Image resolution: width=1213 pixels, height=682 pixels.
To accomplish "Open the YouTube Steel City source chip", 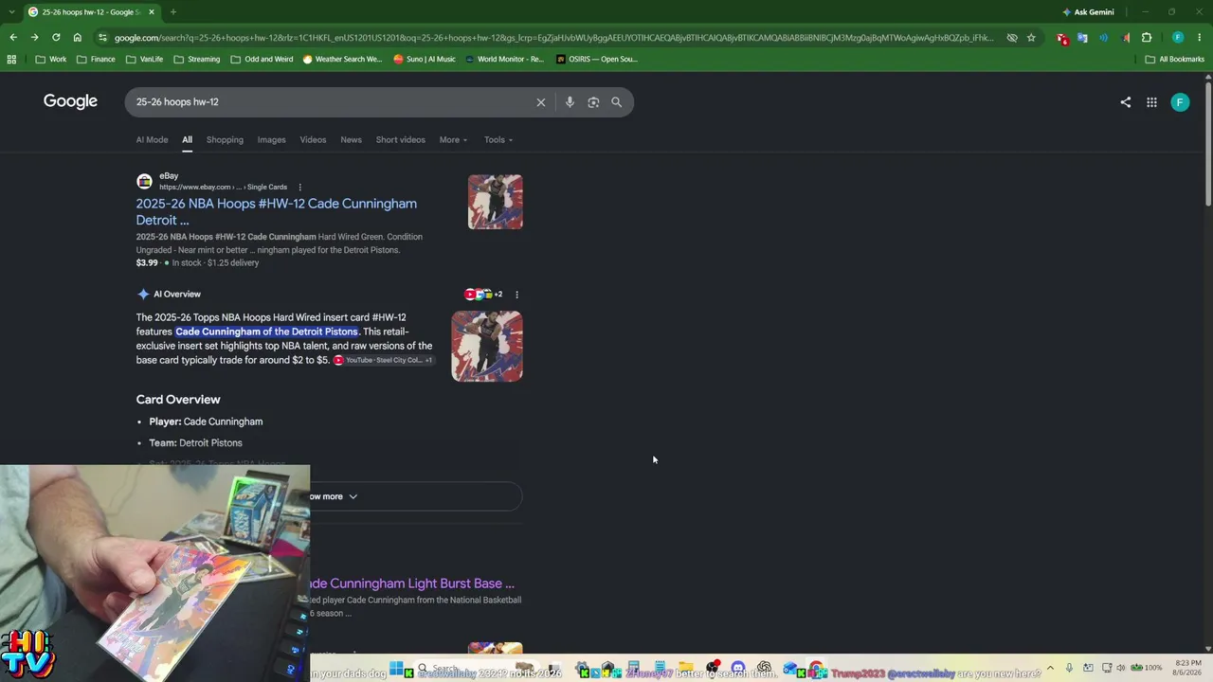I will [x=383, y=361].
